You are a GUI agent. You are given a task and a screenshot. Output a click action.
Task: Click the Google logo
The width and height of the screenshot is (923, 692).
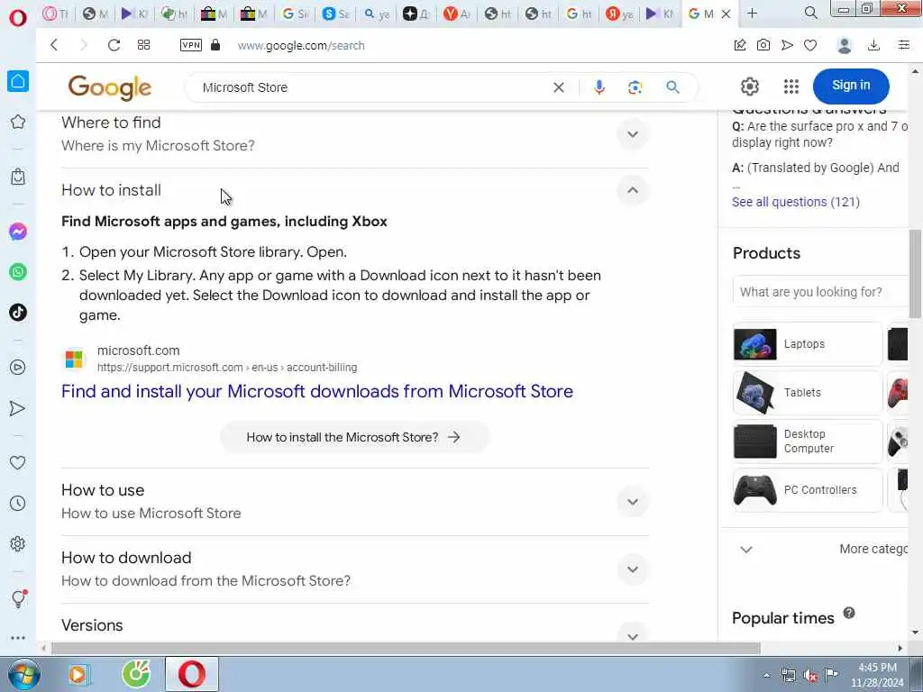tap(109, 87)
